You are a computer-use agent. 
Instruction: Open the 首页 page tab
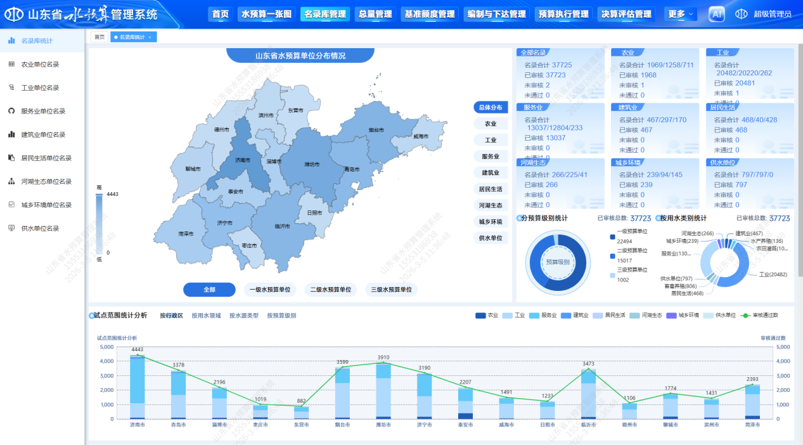pos(100,37)
